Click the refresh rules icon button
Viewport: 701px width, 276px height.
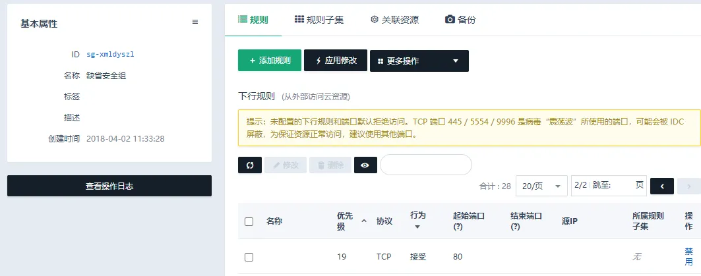pos(250,165)
